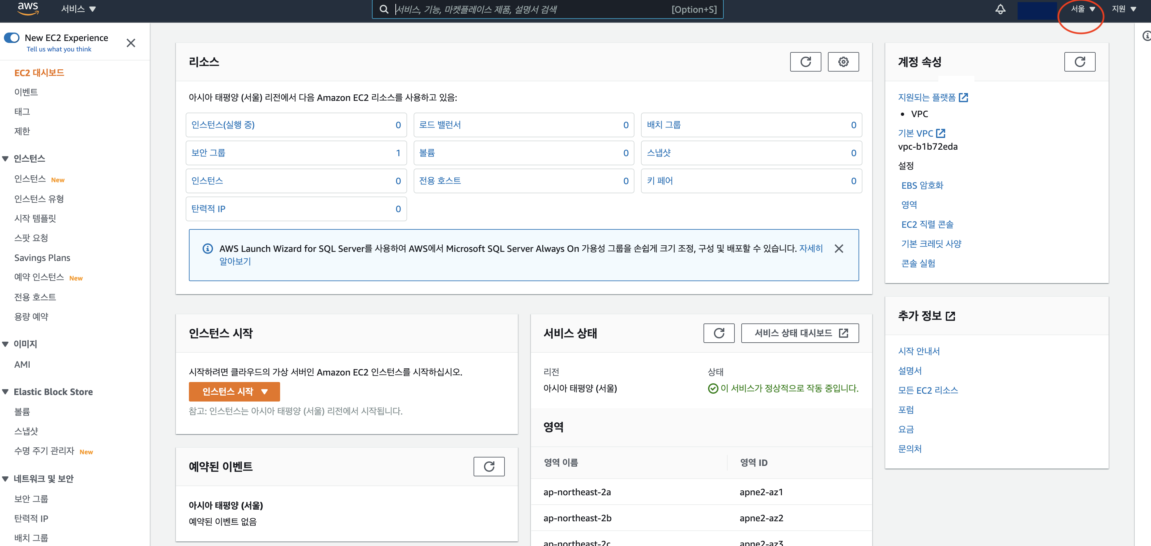Refresh the 리소스 panel
This screenshot has width=1151, height=546.
click(x=805, y=61)
